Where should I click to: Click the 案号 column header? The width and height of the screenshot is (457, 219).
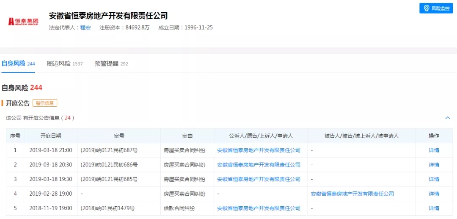tap(119, 136)
